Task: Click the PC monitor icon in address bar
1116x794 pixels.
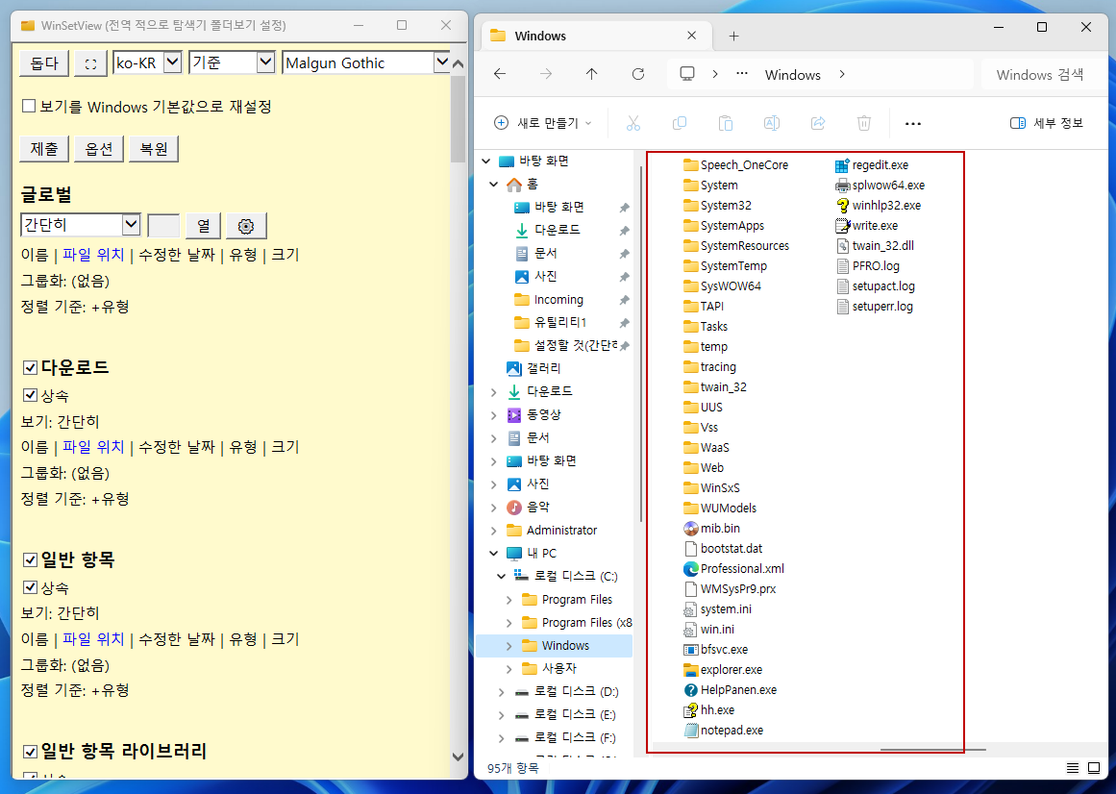Action: (x=687, y=74)
